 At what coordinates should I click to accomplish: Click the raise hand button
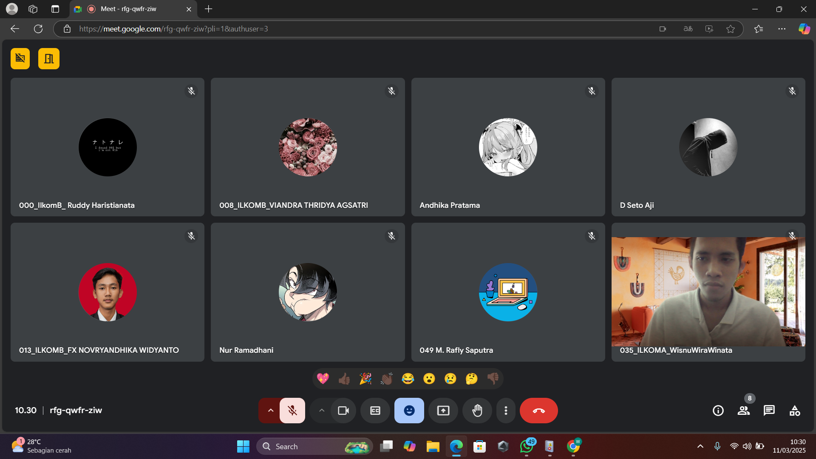[477, 411]
